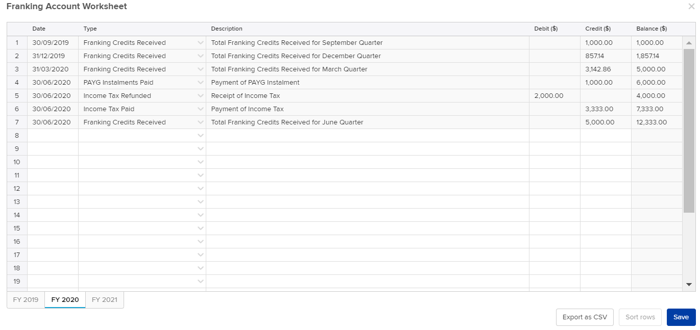The height and width of the screenshot is (330, 700).
Task: Click the vertical scrollbar thumb
Action: [689, 131]
